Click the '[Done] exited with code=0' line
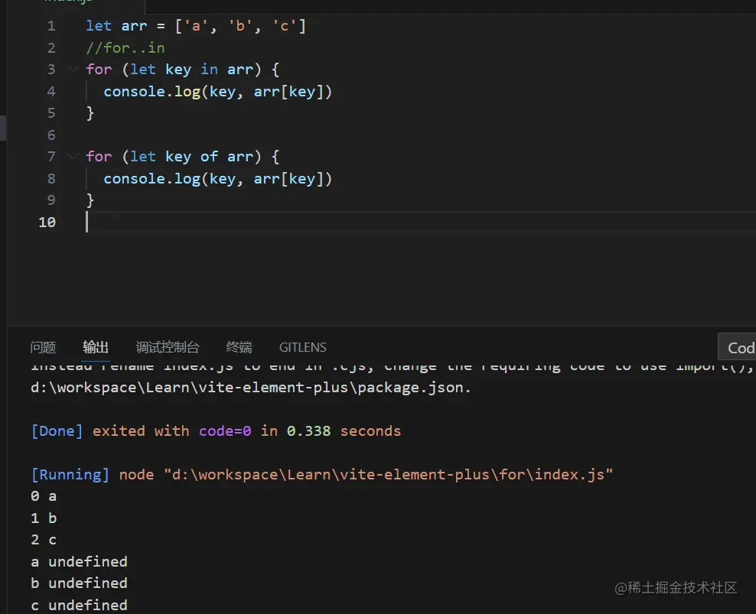Image resolution: width=756 pixels, height=614 pixels. (x=216, y=430)
